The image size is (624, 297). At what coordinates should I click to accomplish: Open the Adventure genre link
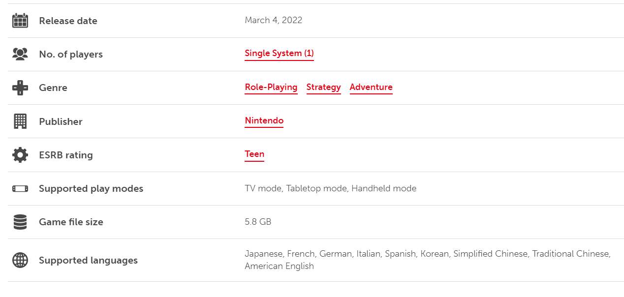click(x=371, y=87)
